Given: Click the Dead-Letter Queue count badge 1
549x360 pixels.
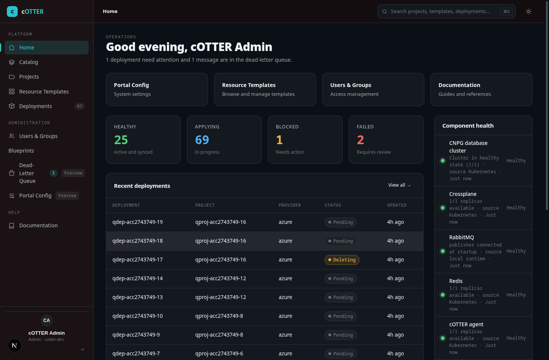Looking at the screenshot, I should (53, 173).
